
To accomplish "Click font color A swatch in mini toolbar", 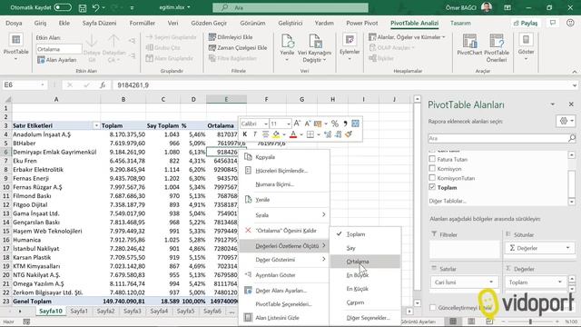I will click(293, 134).
